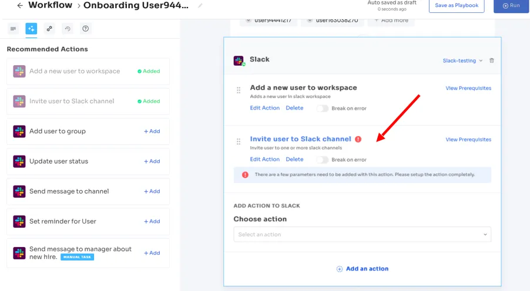Add the Add user to group action

[152, 131]
